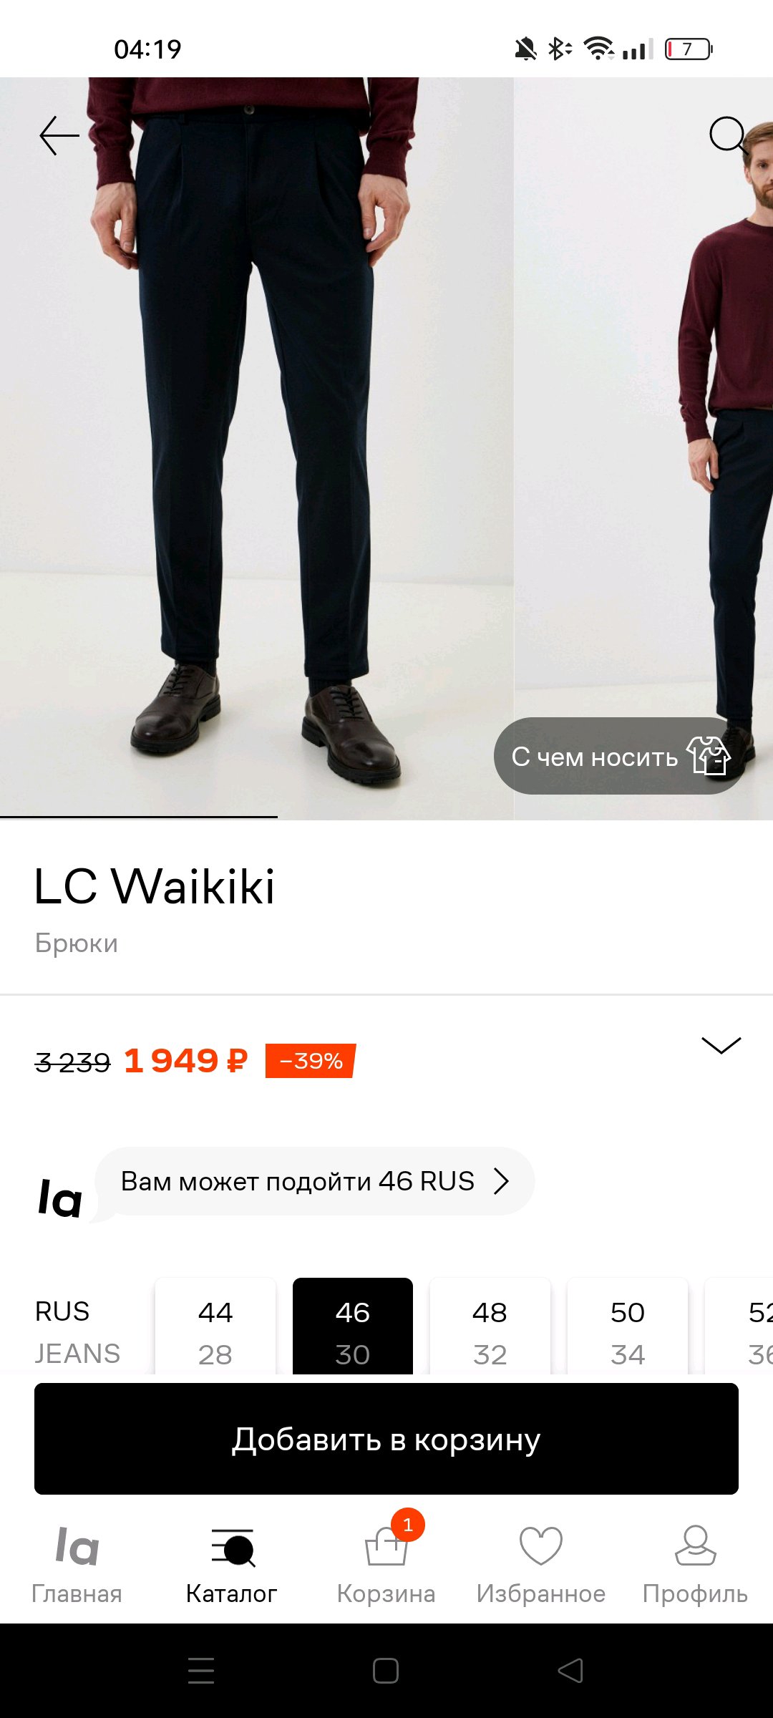Screen dimensions: 773x1718
Task: Expand price details chevron
Action: coord(721,1045)
